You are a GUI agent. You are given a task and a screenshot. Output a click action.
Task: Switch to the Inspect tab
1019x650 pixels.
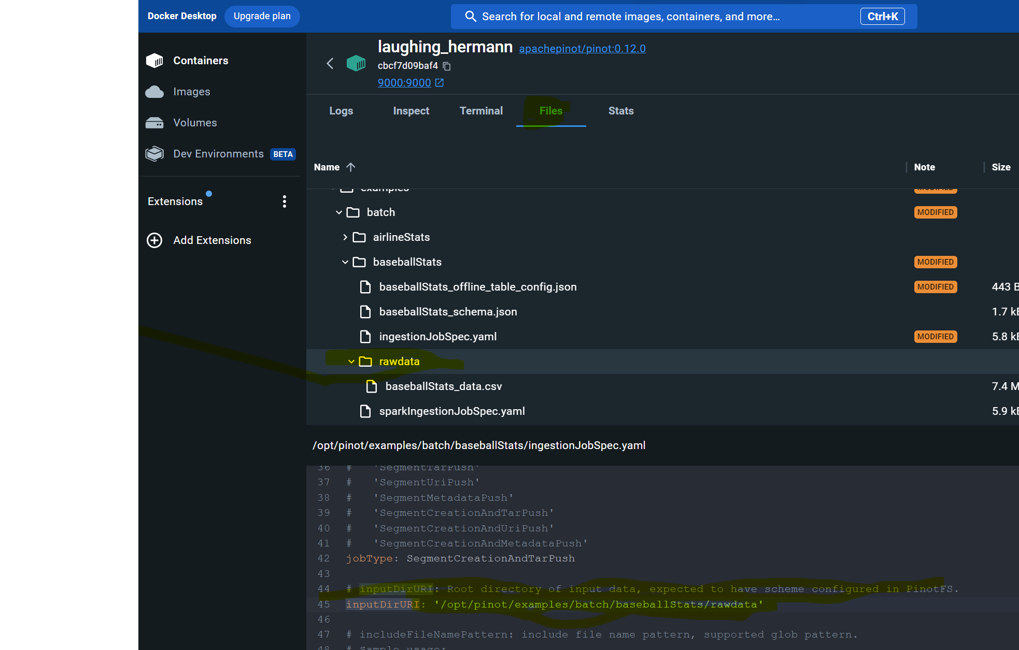pyautogui.click(x=411, y=110)
